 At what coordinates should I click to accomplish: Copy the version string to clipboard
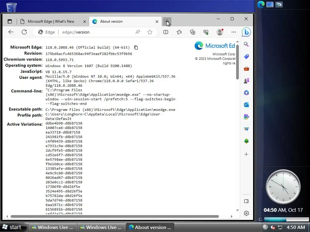pyautogui.click(x=136, y=47)
